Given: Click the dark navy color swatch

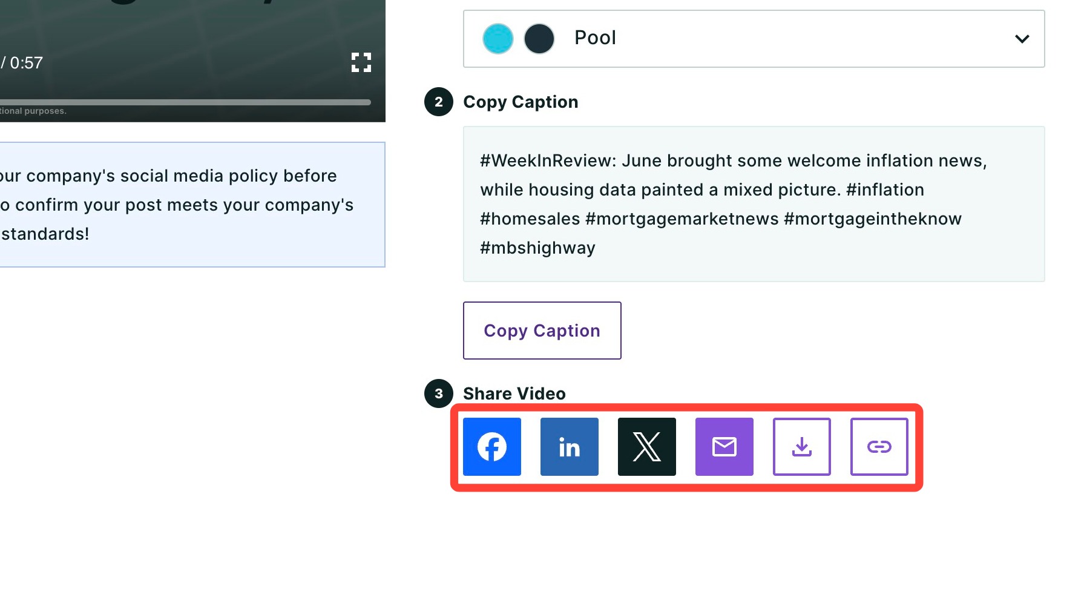Looking at the screenshot, I should point(539,39).
